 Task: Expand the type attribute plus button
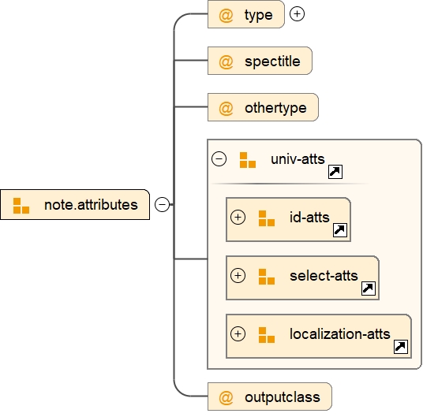(x=297, y=13)
